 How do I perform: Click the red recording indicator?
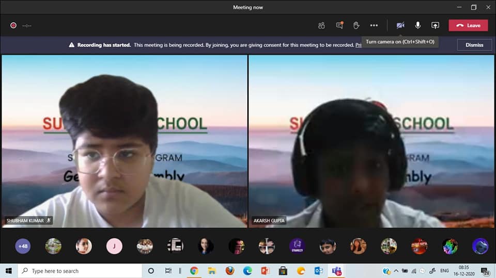pos(13,25)
